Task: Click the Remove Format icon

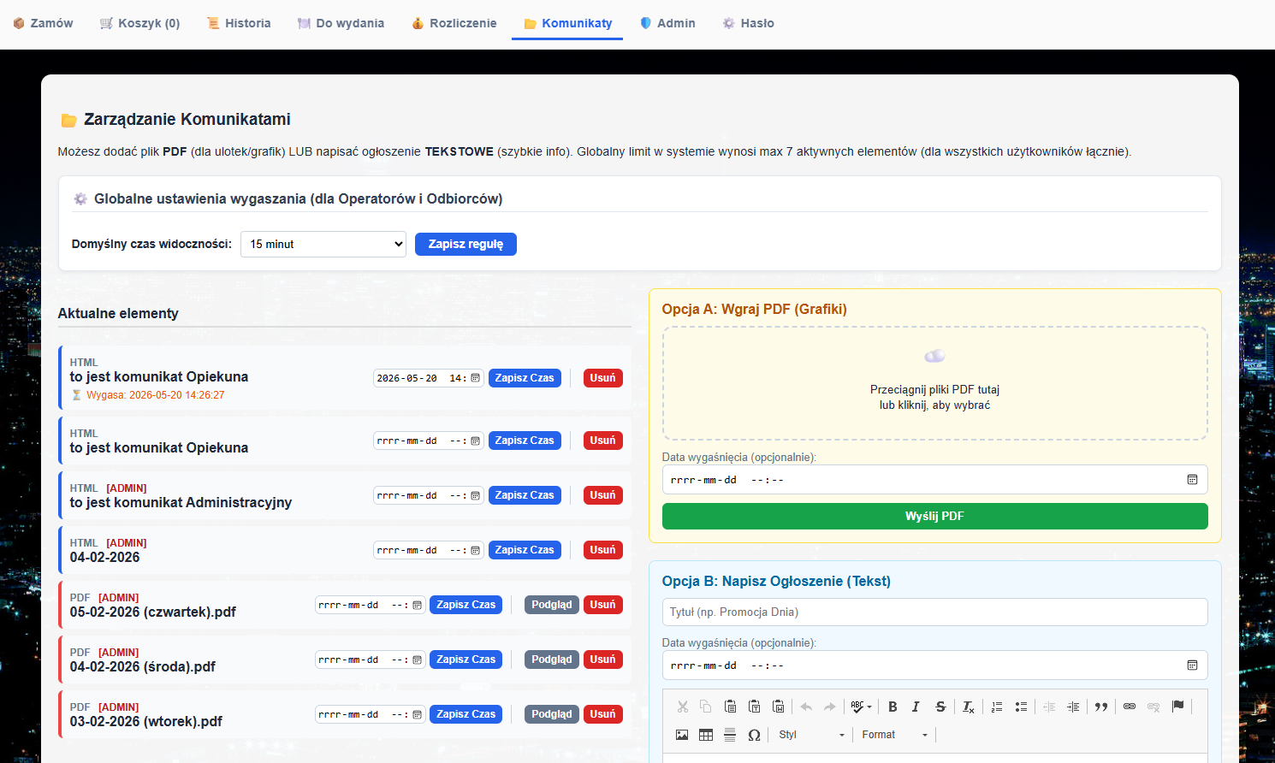Action: coord(969,707)
